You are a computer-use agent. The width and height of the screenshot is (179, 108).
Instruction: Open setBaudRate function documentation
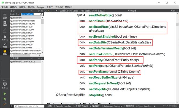pos(99,27)
